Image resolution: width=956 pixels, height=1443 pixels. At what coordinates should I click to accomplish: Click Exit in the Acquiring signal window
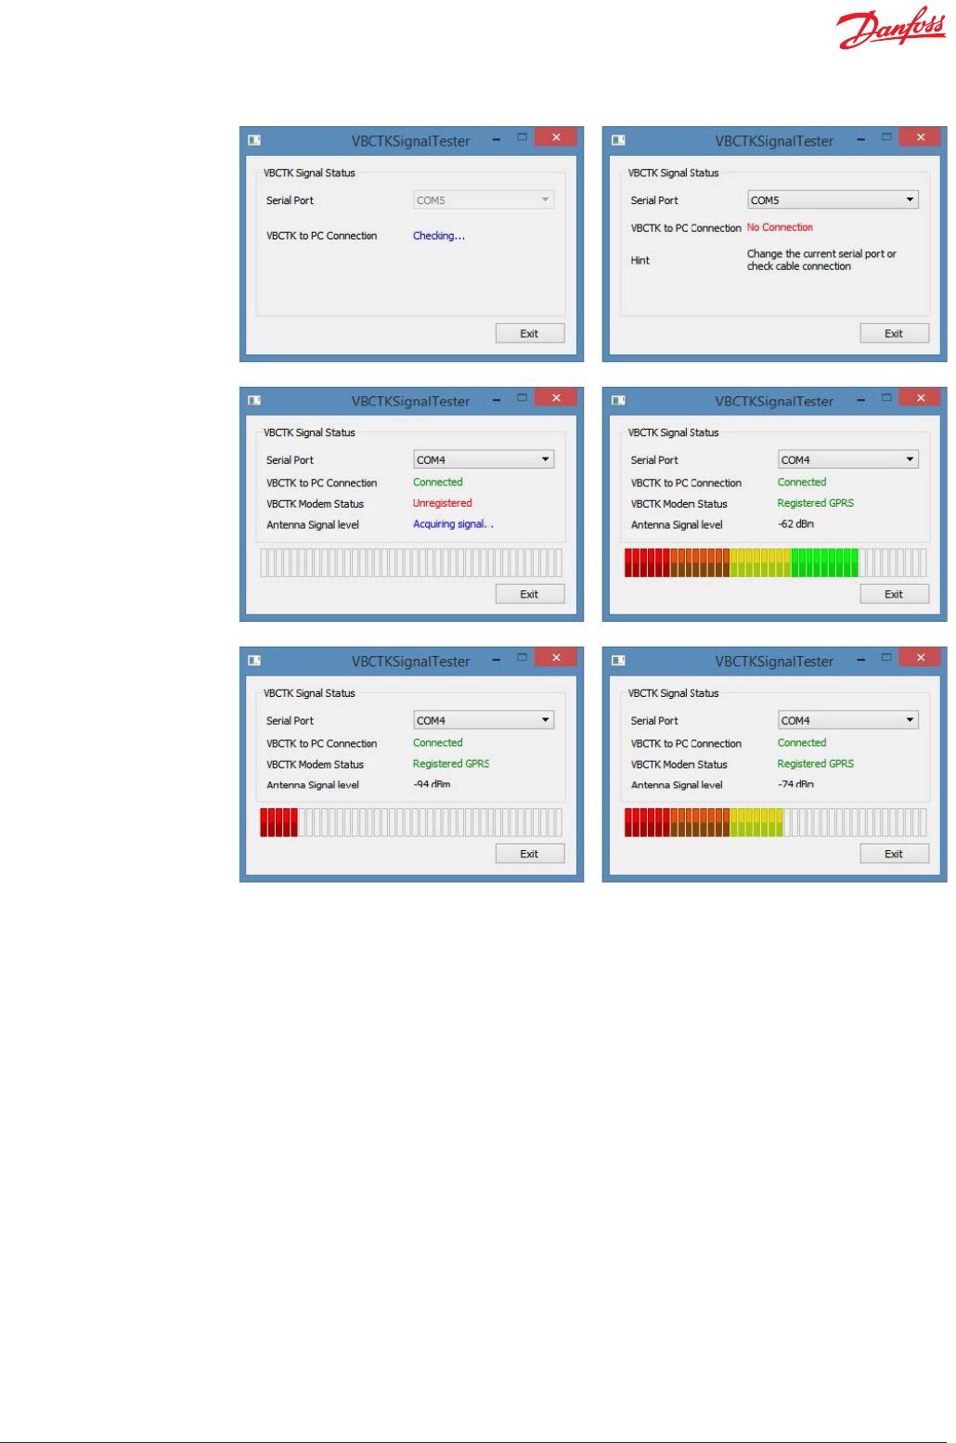529,594
